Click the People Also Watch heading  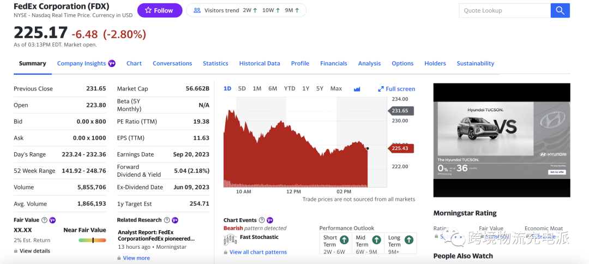pyautogui.click(x=463, y=256)
